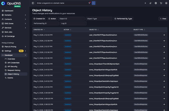The image size is (169, 111).
Task: Sort by the Created On column
Action: click(x=39, y=30)
